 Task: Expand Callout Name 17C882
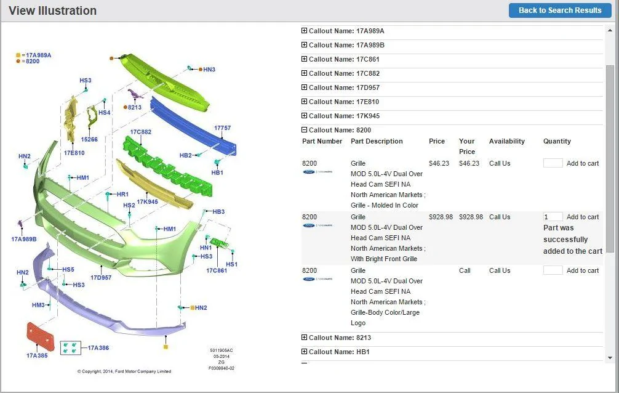click(x=304, y=73)
